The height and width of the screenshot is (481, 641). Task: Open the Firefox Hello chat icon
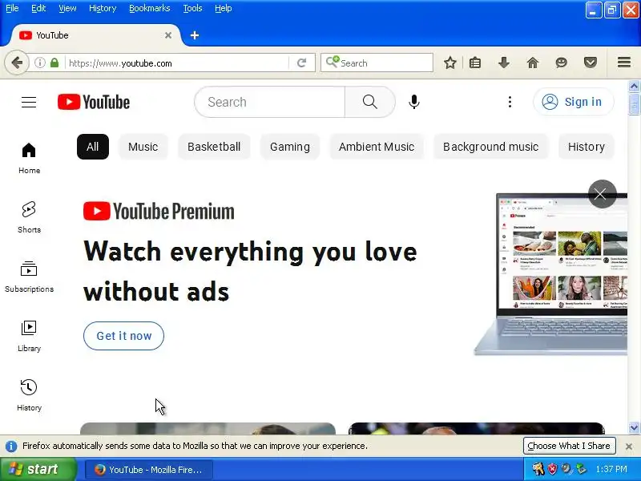tap(562, 63)
